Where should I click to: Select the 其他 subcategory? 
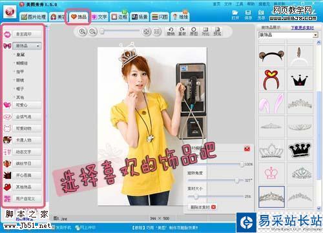[x=20, y=97]
